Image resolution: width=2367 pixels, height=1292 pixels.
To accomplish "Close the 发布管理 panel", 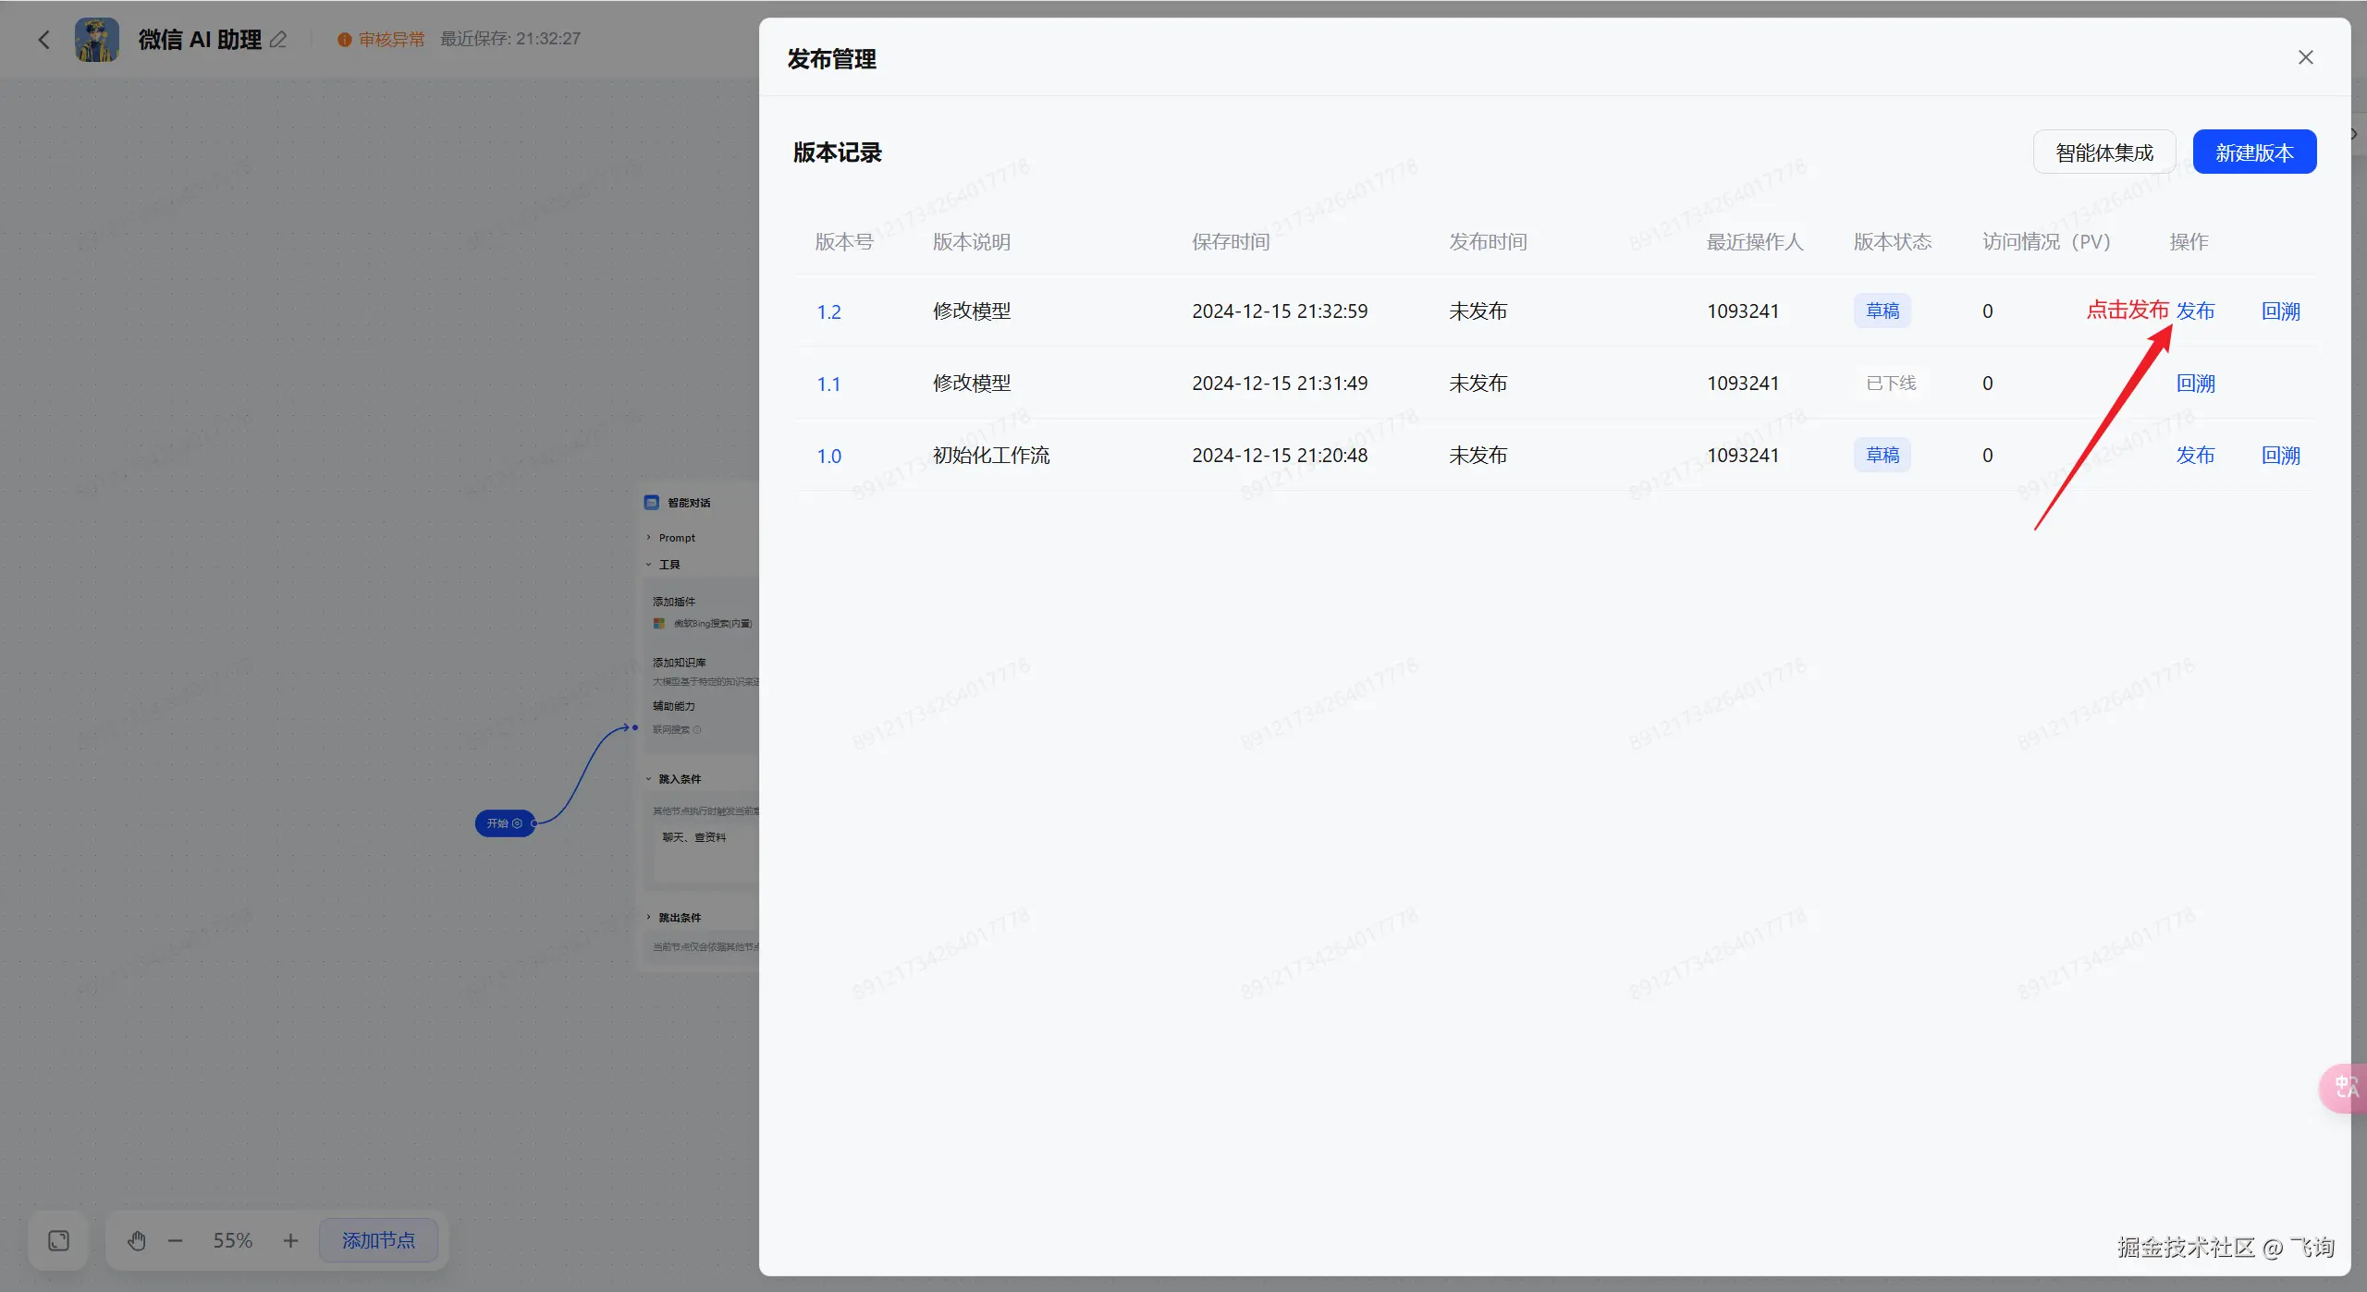I will coord(2305,58).
